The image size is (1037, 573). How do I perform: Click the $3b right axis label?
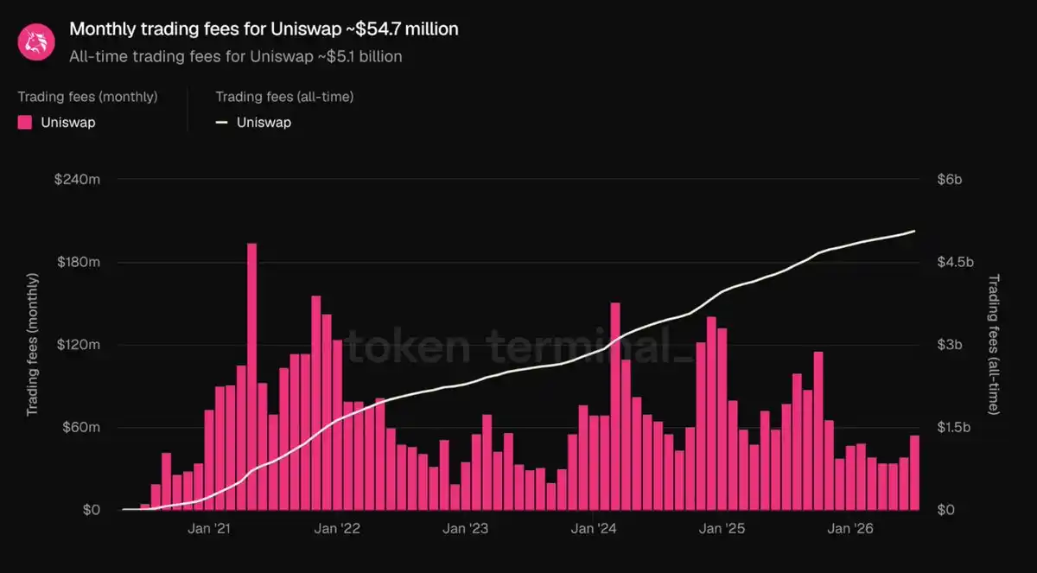click(x=949, y=345)
